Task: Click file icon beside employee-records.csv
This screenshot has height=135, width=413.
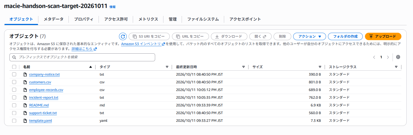Action: [x=25, y=90]
